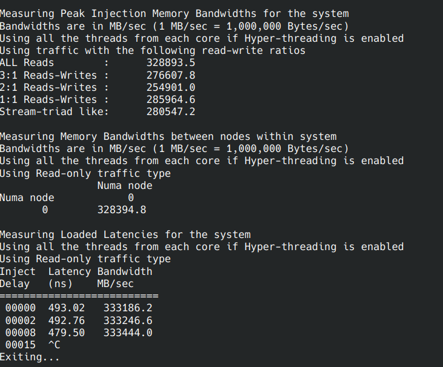Click the Stream-triad like value 280547.2

coord(170,111)
